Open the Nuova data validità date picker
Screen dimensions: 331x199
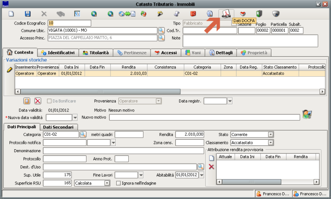pyautogui.click(x=75, y=118)
